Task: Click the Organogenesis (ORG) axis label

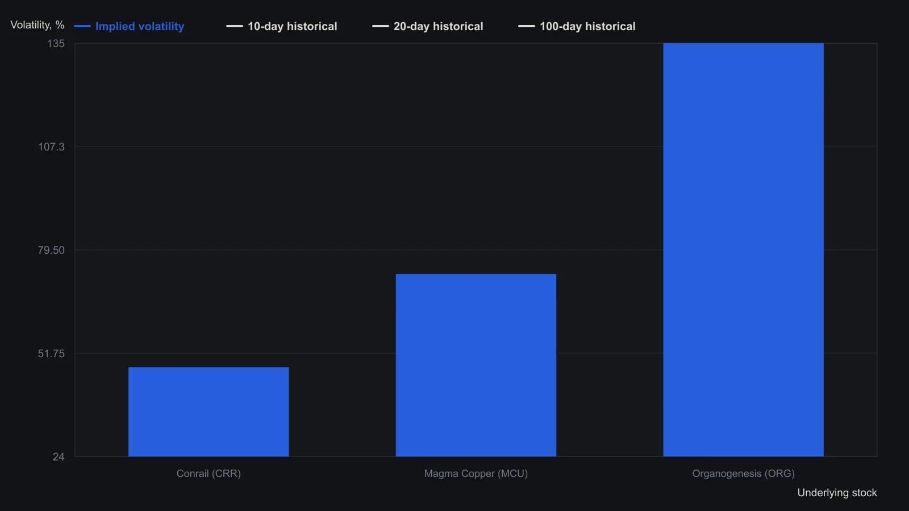Action: pos(743,474)
